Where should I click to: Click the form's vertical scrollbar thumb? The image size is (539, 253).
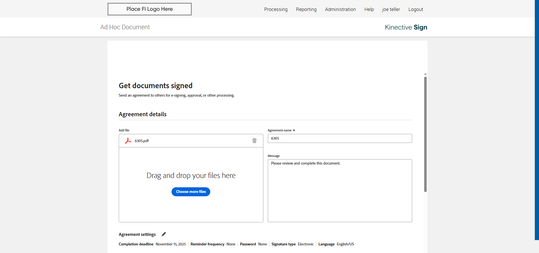click(425, 134)
